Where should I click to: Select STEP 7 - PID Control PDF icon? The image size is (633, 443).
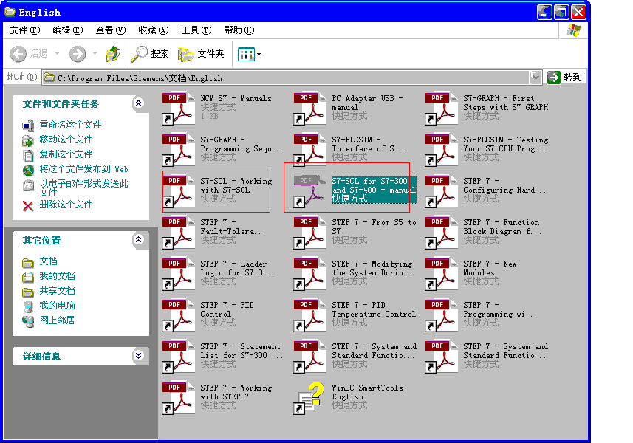179,315
